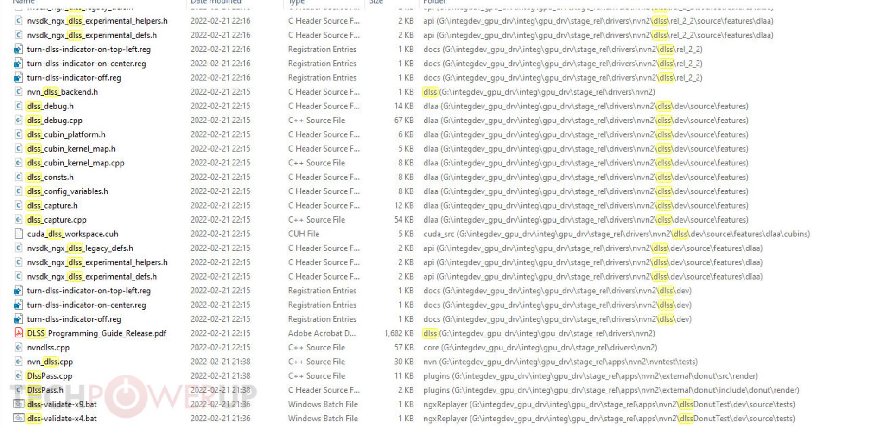Viewport: 890px width, 426px height.
Task: Select the file name dlss_debug.cpp
Action: coord(55,120)
